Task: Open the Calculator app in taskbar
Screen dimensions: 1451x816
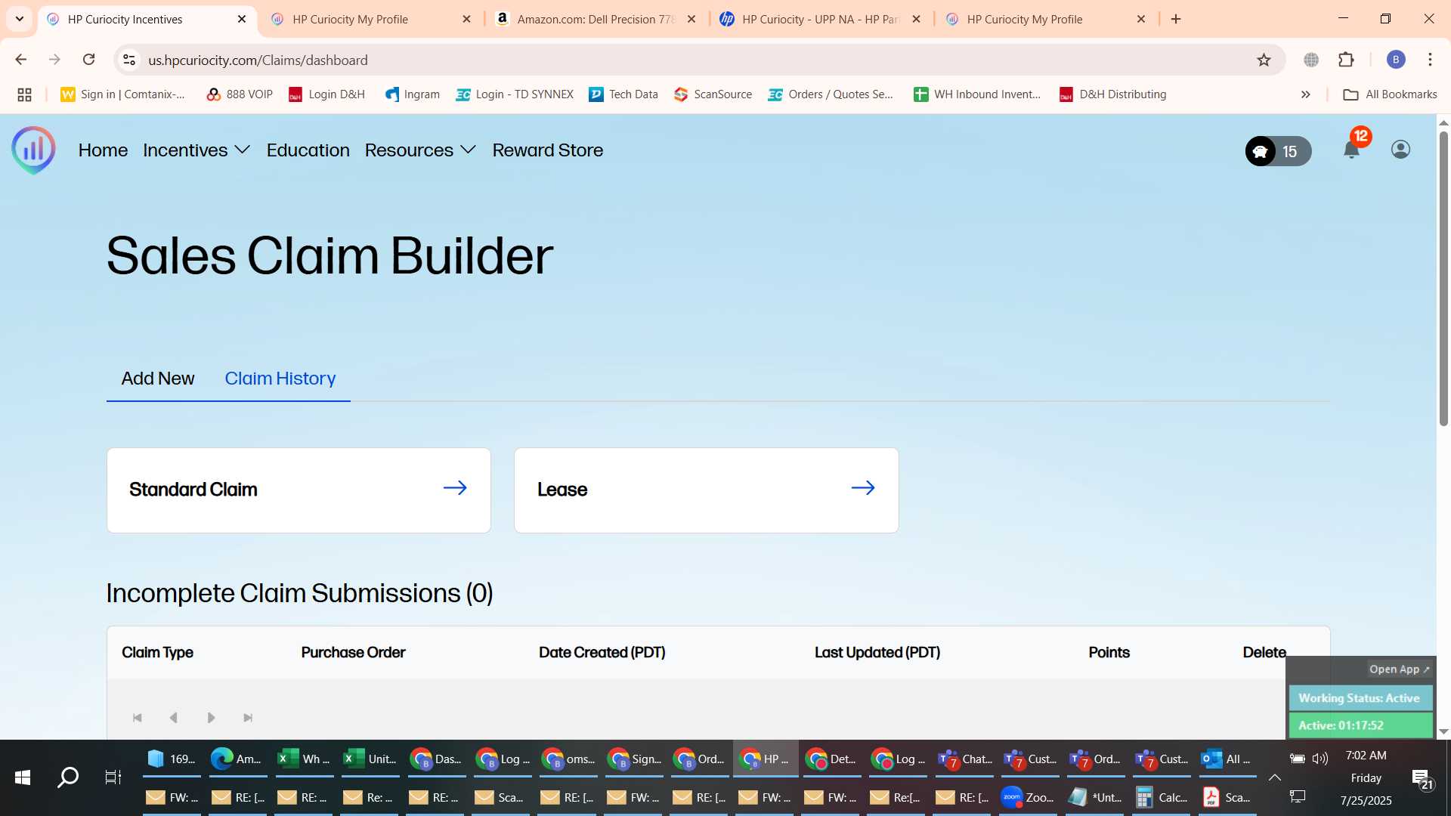Action: tap(1162, 797)
